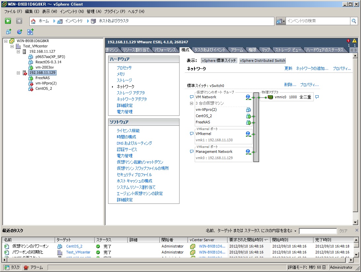This screenshot has width=361, height=272.
Task: Click the tab strip right scroll arrow
Action: pyautogui.click(x=356, y=50)
